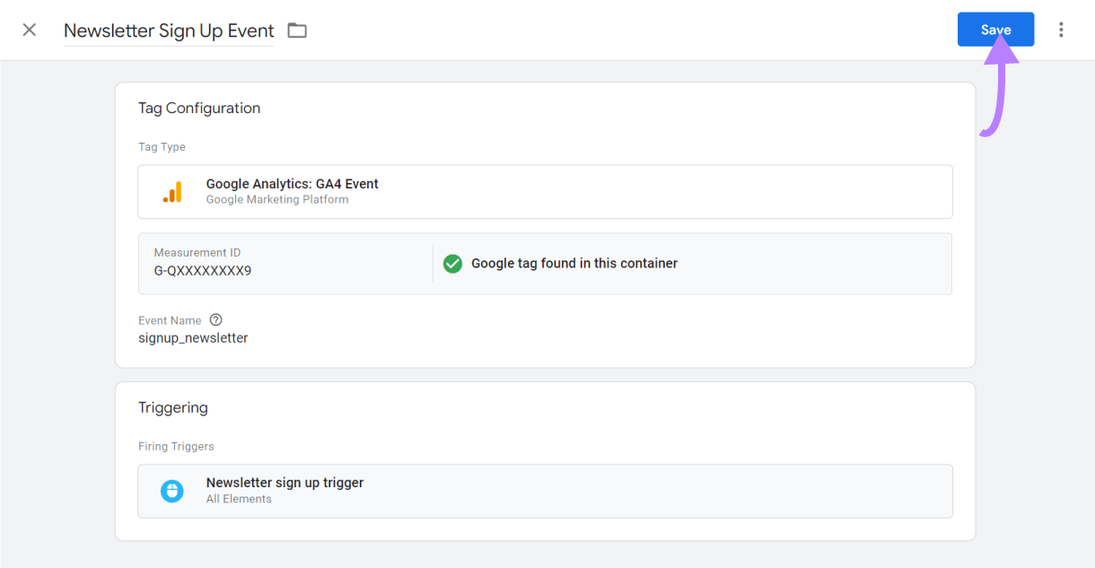Select the All Elements trigger icon
1095x568 pixels.
[171, 491]
